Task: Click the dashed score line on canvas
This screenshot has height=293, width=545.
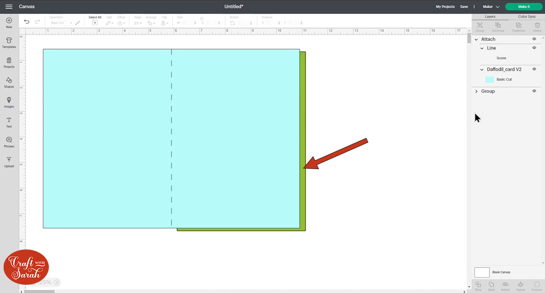Action: [172, 138]
